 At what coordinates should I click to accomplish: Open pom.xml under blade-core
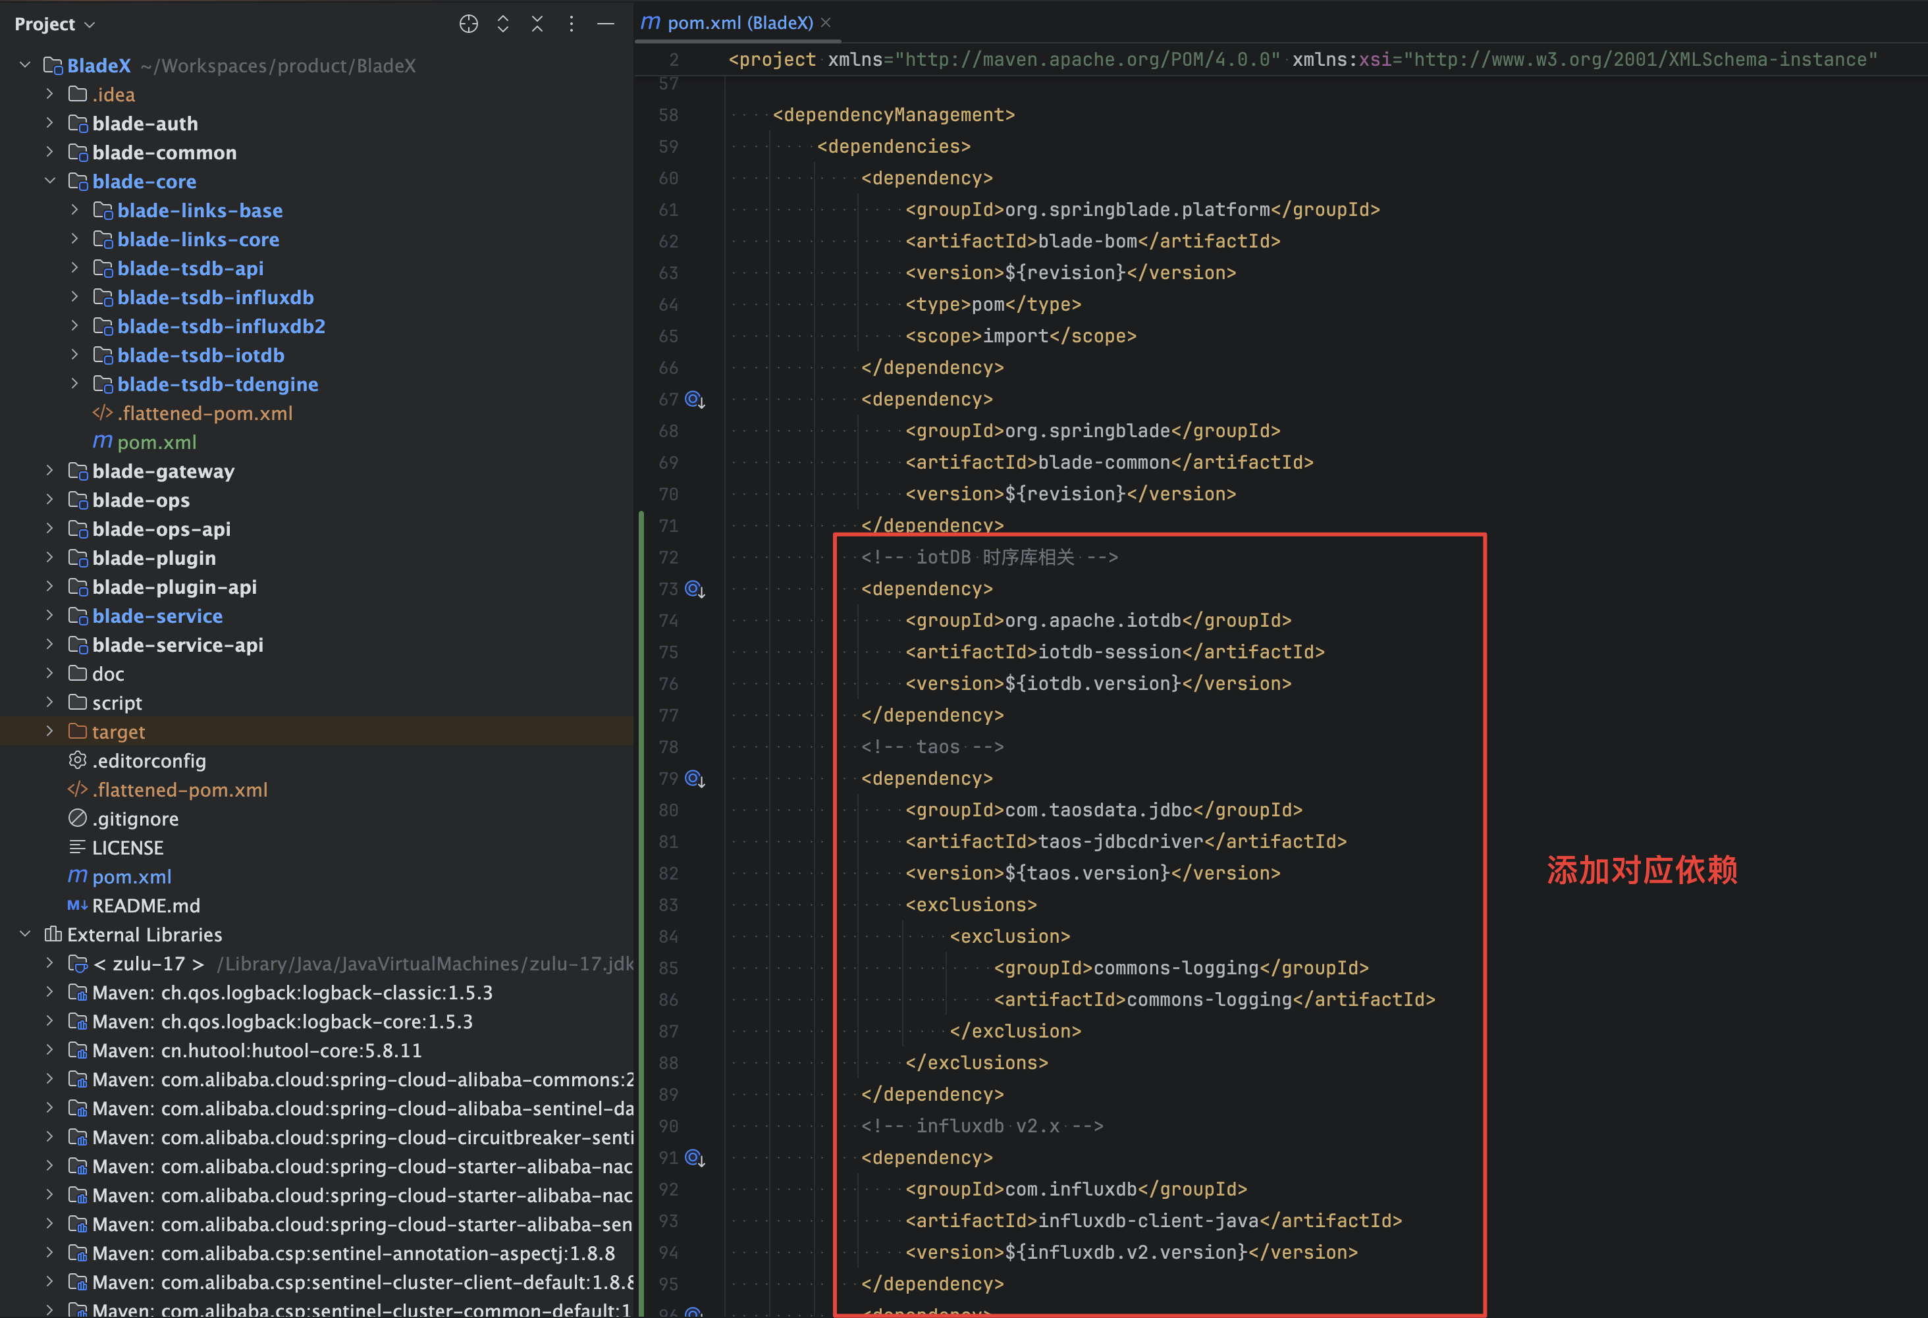point(157,442)
